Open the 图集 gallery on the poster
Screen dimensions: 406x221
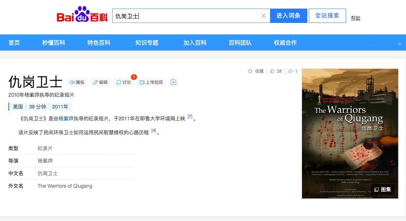(383, 189)
